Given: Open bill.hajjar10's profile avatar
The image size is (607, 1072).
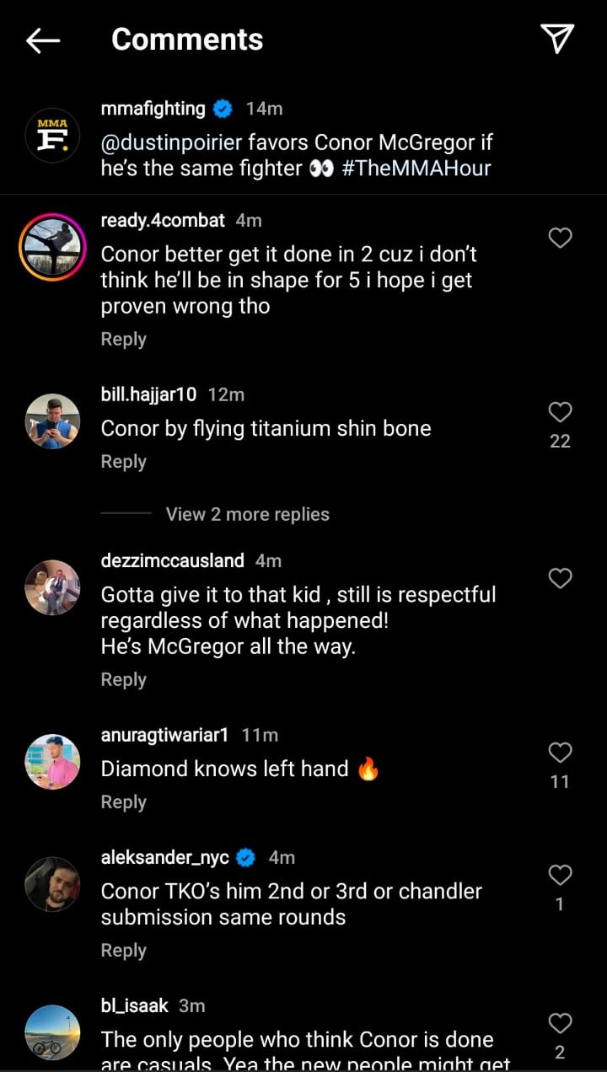Looking at the screenshot, I should [52, 421].
